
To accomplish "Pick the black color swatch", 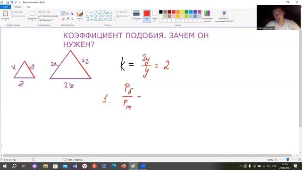I will click(x=161, y=12).
